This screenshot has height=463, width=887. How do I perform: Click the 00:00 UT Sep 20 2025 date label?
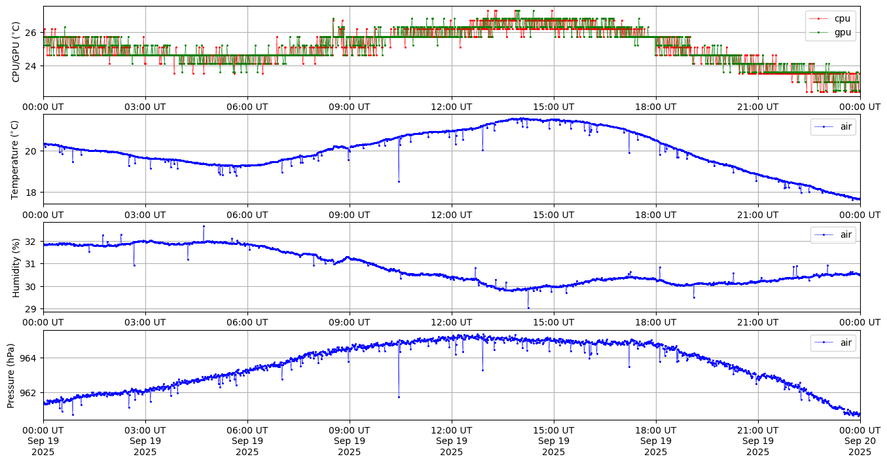tap(860, 441)
